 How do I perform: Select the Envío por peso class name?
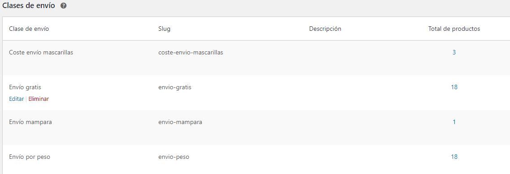[x=30, y=157]
